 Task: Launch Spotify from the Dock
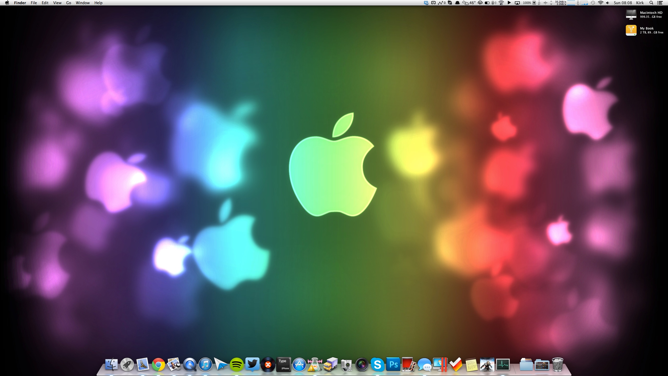237,365
